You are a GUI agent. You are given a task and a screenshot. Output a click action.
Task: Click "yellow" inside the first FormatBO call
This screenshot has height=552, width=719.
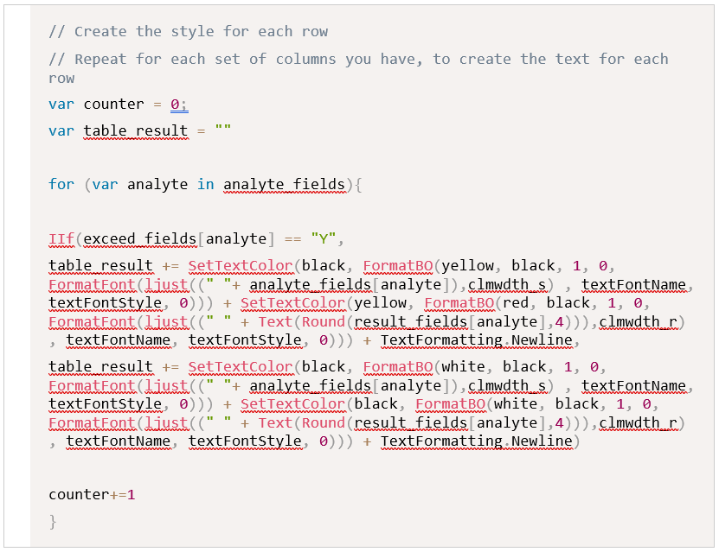pos(468,266)
